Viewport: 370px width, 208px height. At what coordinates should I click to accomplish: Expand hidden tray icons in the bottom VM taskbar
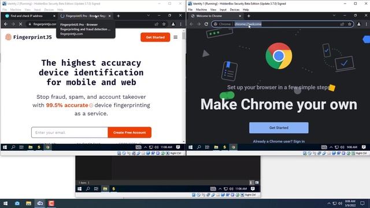coord(220,189)
